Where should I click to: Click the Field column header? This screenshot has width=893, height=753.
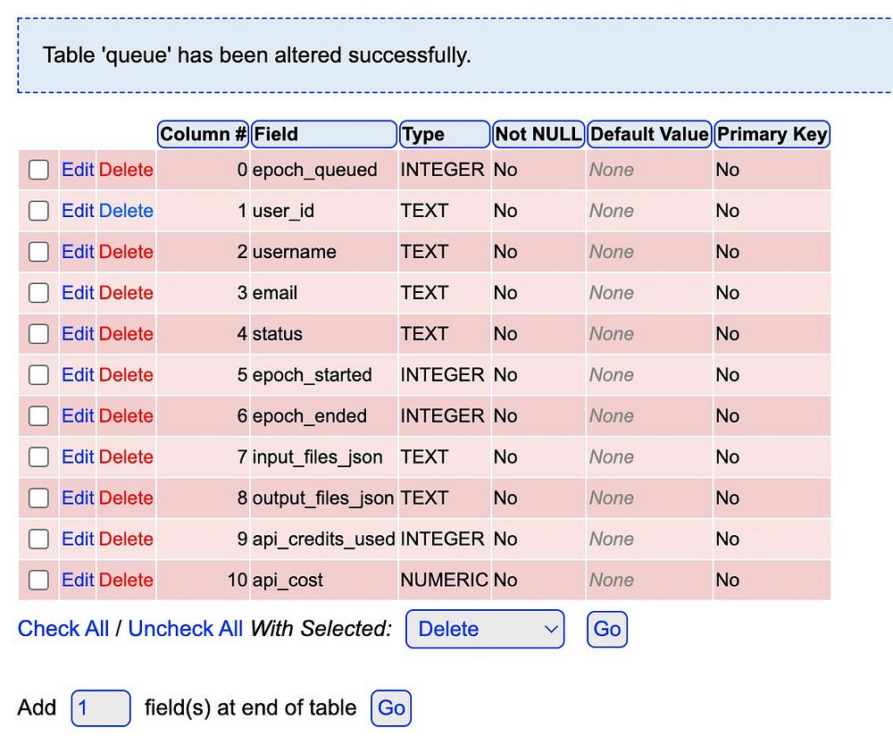click(324, 134)
